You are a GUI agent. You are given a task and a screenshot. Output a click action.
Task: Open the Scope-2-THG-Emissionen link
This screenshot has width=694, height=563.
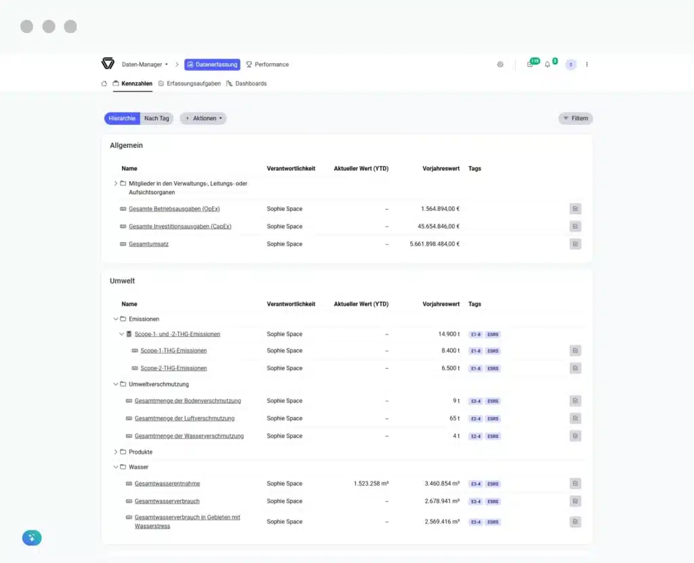pos(173,368)
